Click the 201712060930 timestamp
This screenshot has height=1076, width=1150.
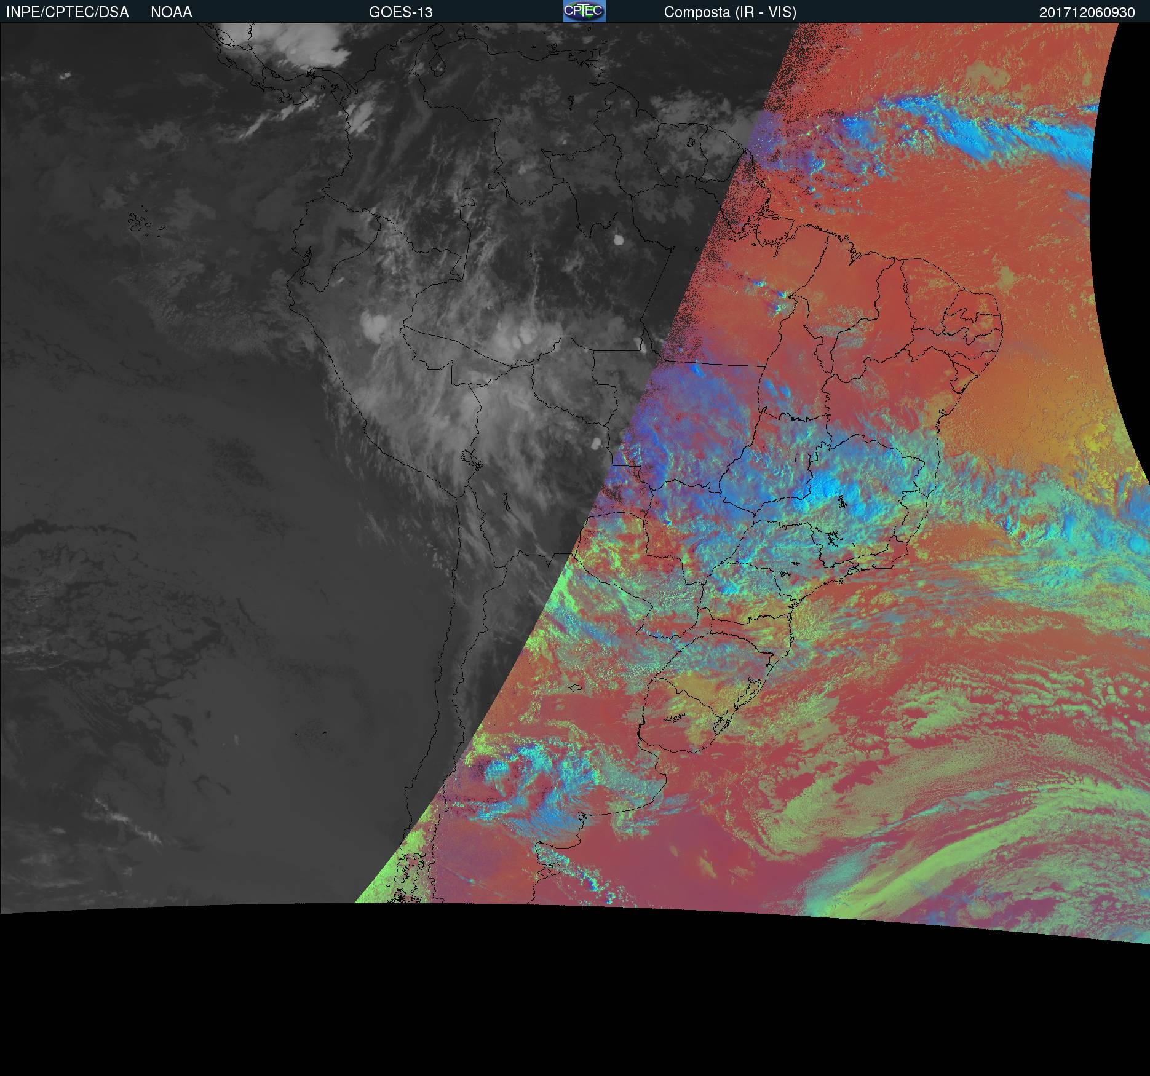click(1087, 12)
